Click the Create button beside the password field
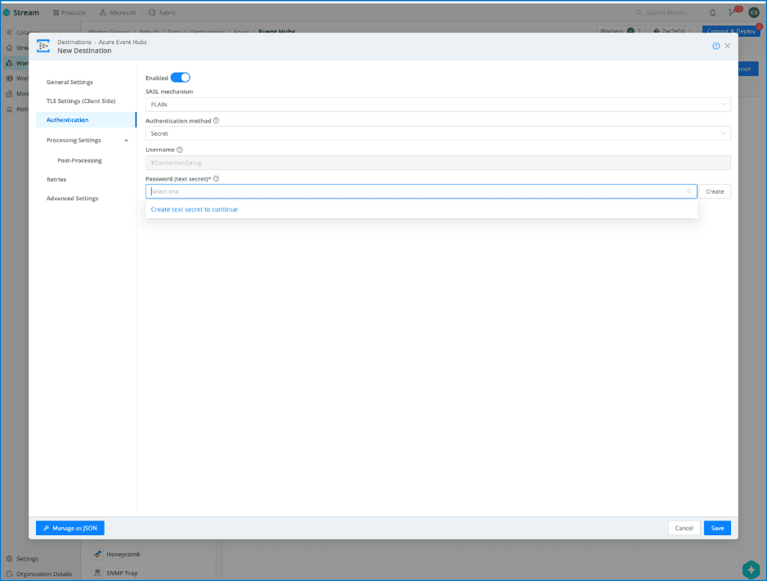This screenshot has width=767, height=581. tap(715, 191)
